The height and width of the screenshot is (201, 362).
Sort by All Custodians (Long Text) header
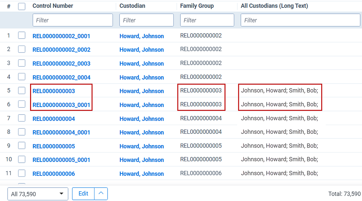click(274, 6)
